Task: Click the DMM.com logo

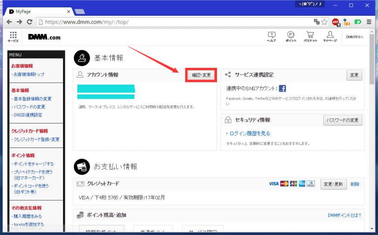Action: (x=44, y=37)
